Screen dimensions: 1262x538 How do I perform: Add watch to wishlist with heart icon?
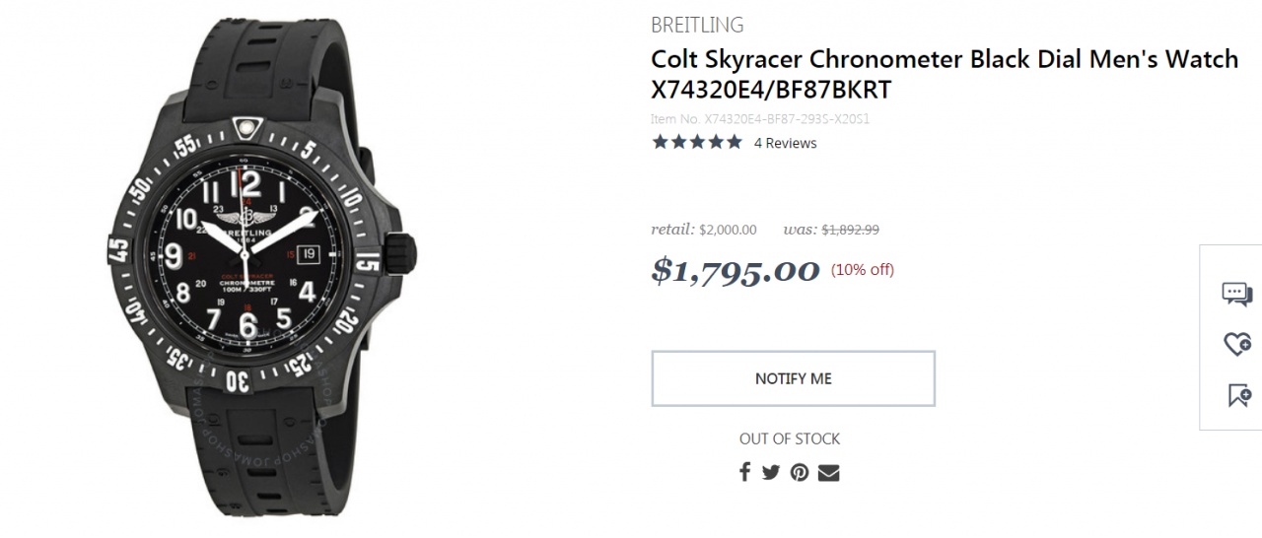pyautogui.click(x=1236, y=344)
